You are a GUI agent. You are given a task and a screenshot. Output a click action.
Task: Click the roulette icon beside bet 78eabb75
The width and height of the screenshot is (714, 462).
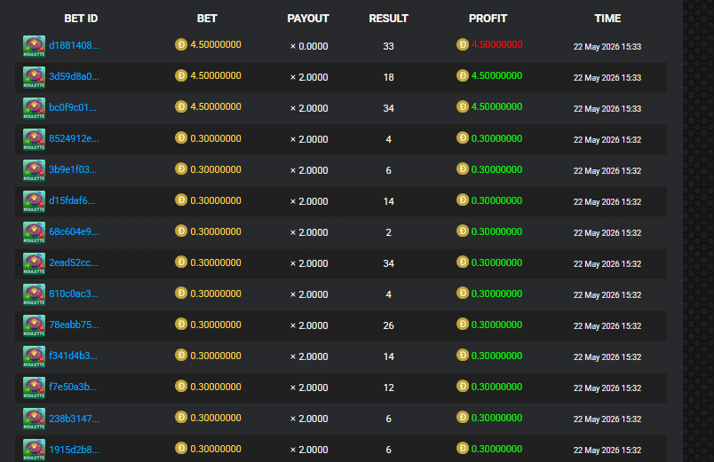pyautogui.click(x=34, y=325)
